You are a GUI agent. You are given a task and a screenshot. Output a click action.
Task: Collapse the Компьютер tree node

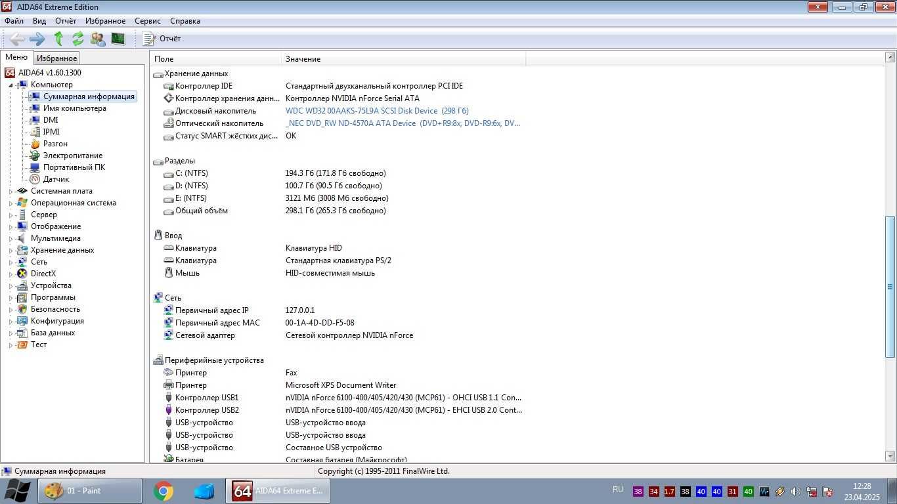point(11,85)
